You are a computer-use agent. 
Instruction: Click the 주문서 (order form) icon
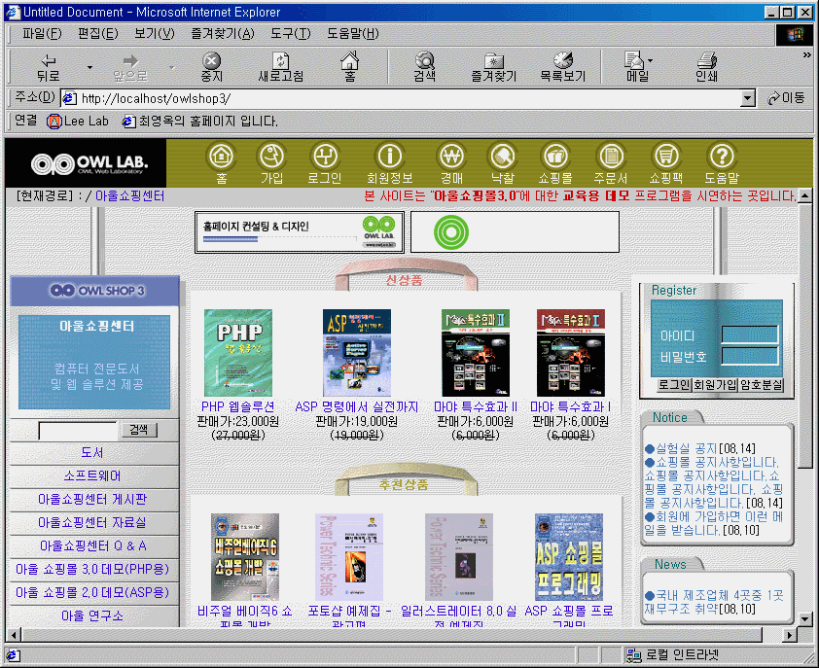[x=611, y=157]
